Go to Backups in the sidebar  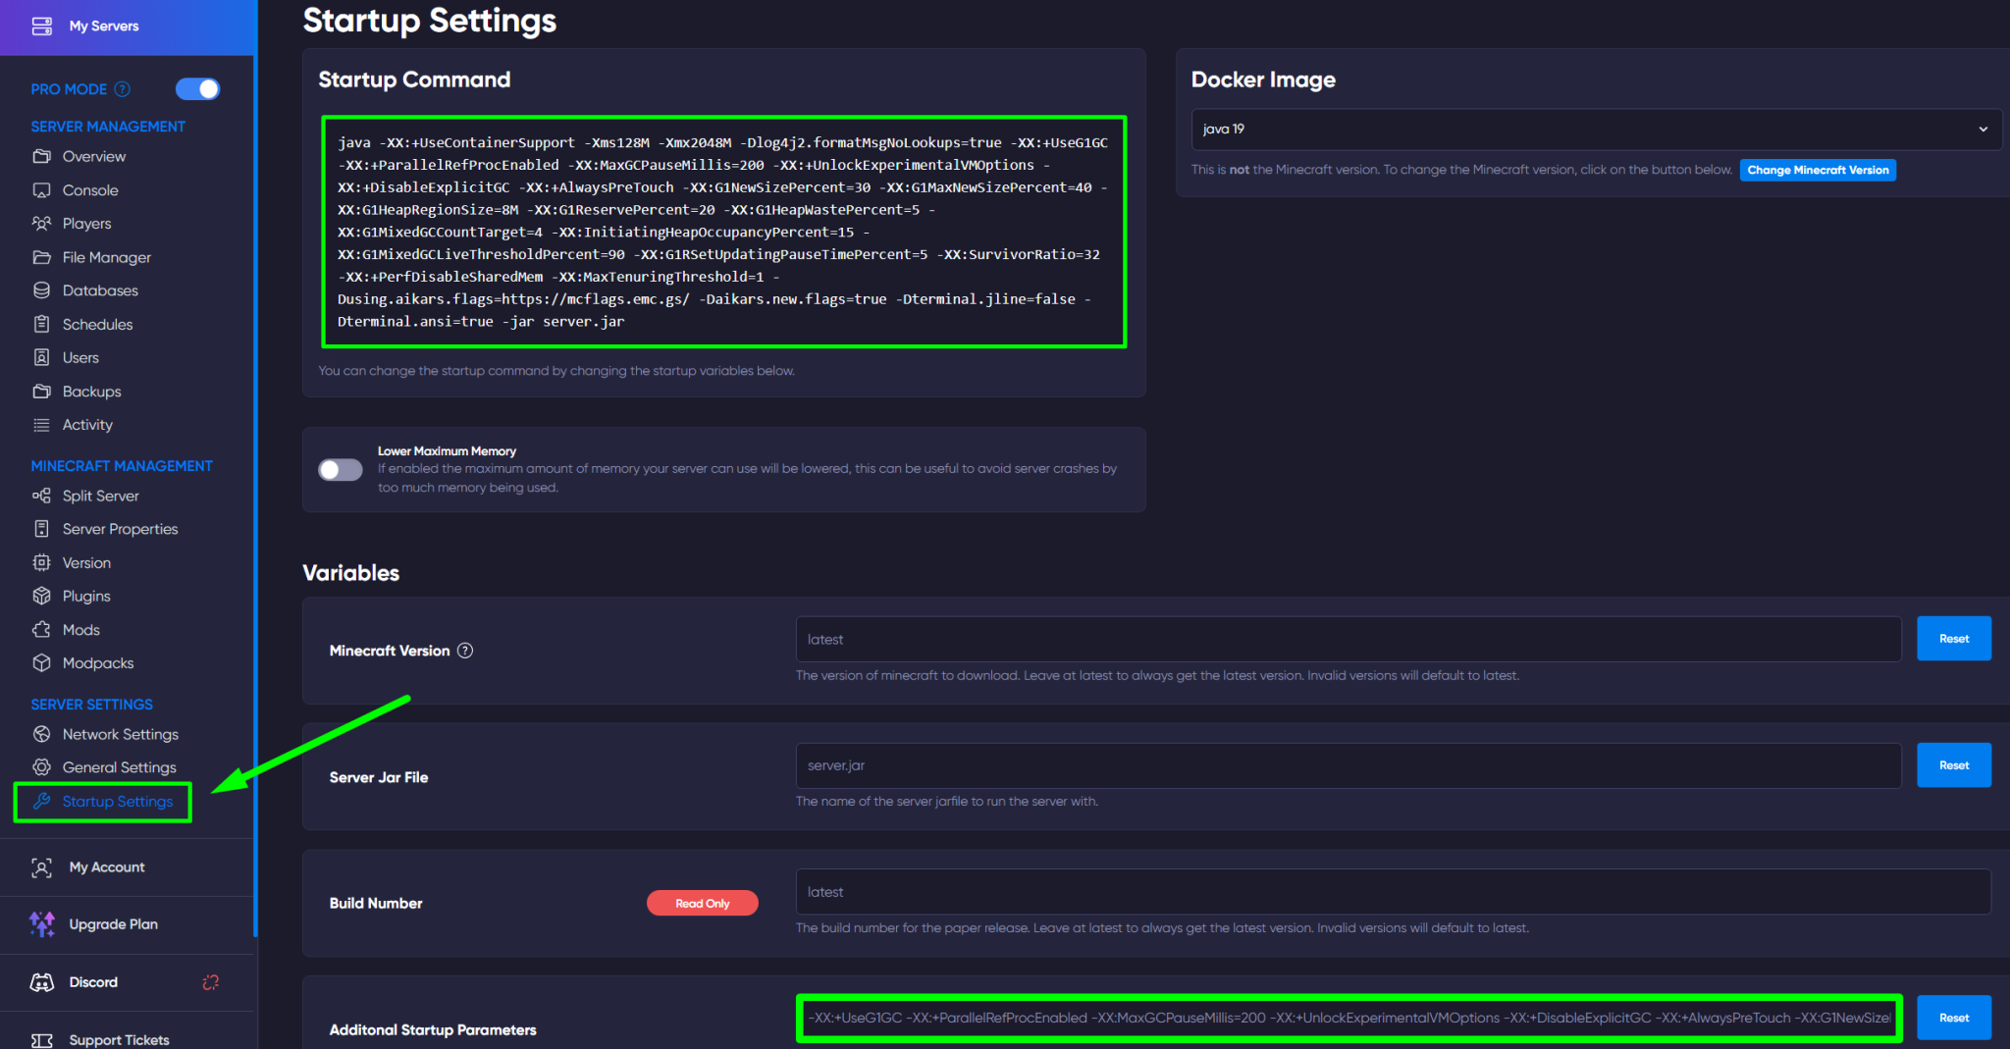tap(91, 392)
